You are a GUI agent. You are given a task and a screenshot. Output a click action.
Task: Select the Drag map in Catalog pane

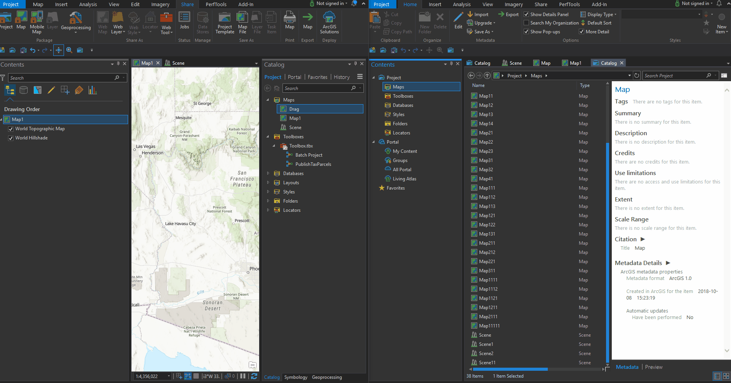(320, 109)
